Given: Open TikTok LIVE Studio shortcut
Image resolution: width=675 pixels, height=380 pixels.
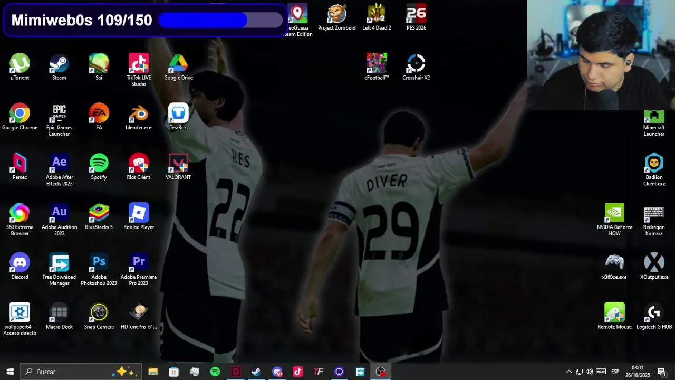Looking at the screenshot, I should click(x=139, y=70).
